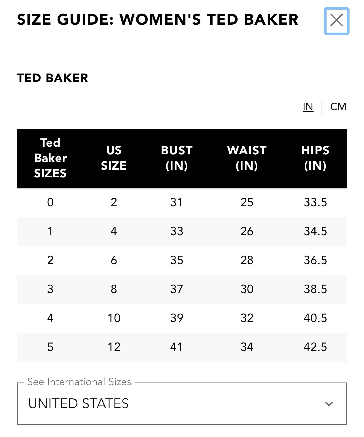
Task: Click the dropdown chevron arrow
Action: (x=329, y=404)
